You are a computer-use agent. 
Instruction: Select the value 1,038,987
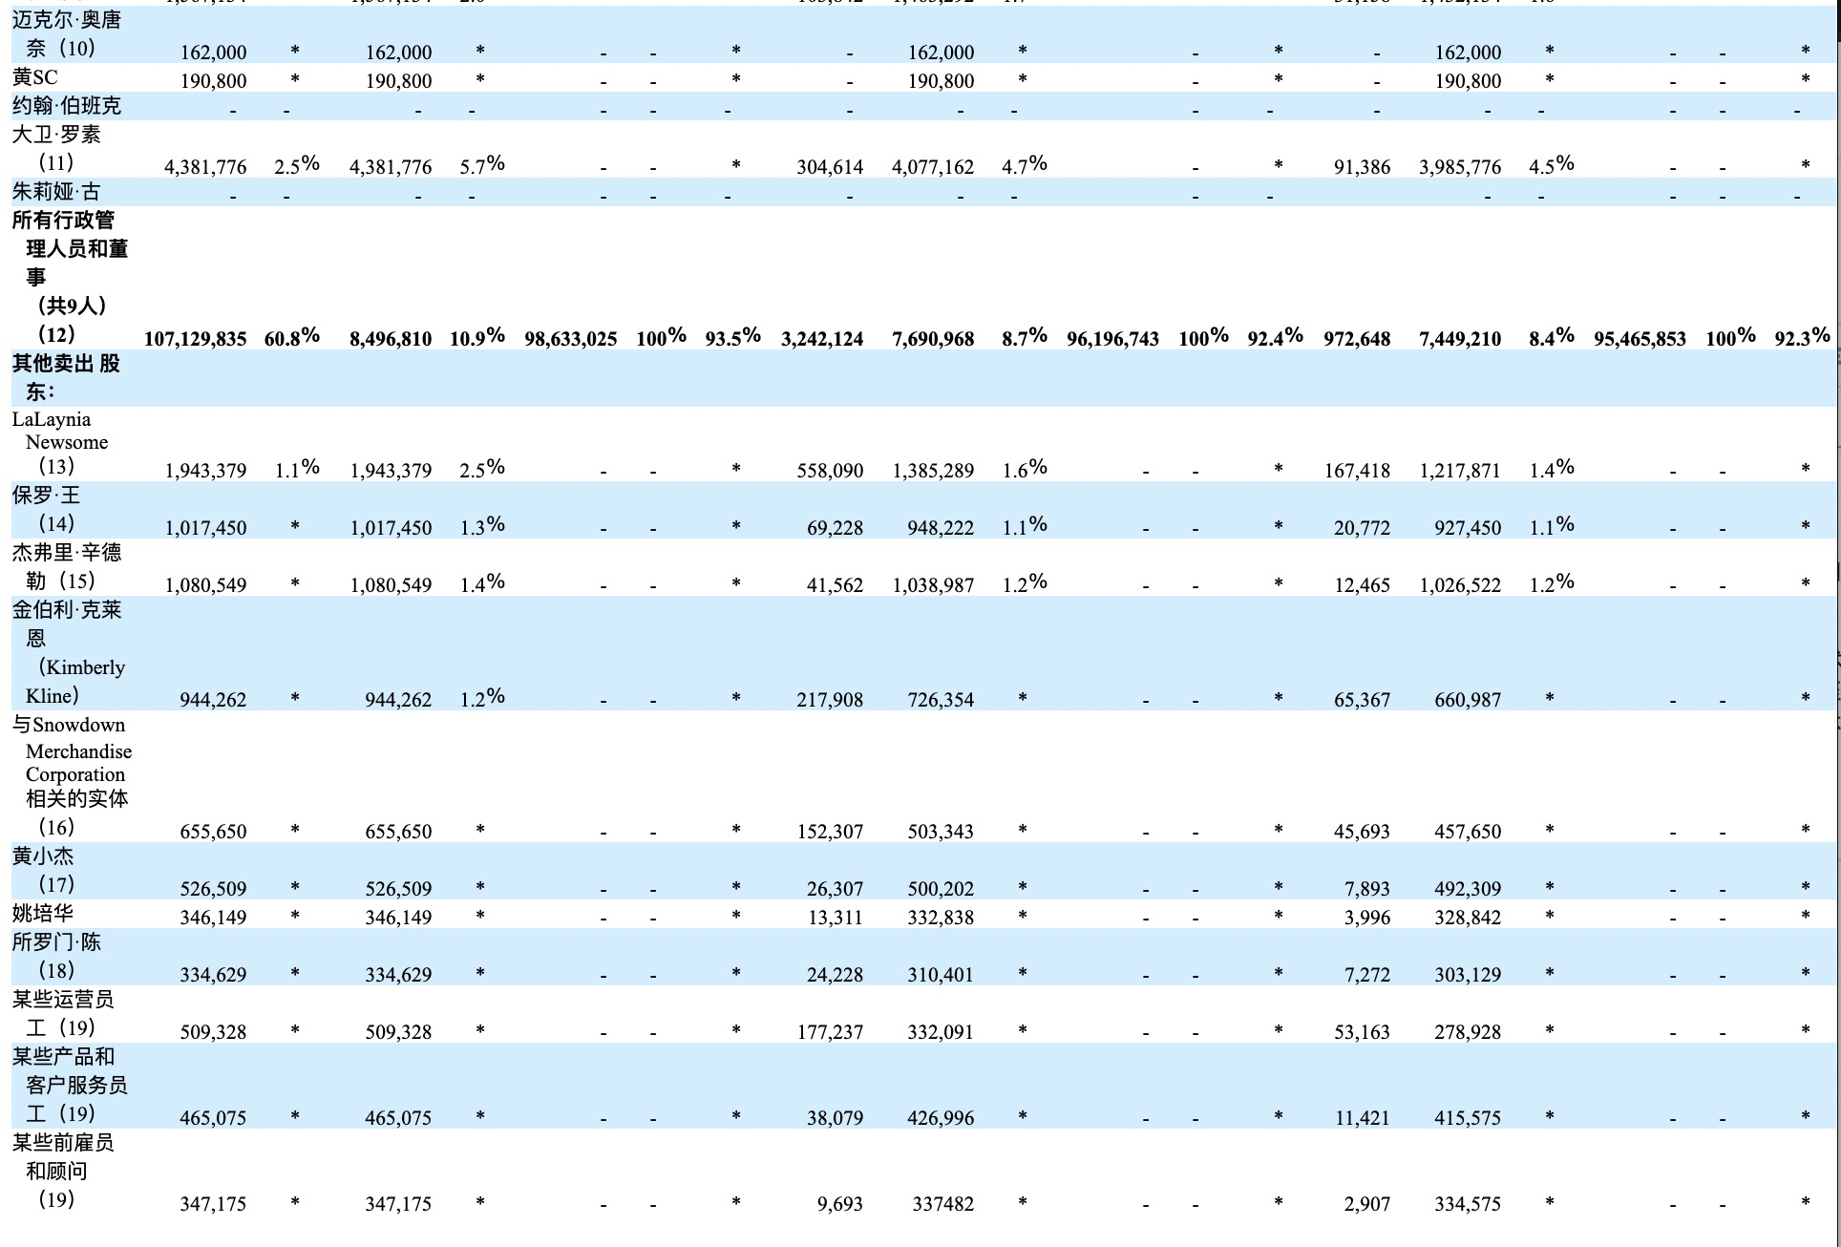coord(933,585)
